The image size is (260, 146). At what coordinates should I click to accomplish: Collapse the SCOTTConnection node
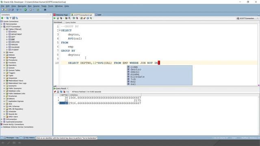point(2,26)
